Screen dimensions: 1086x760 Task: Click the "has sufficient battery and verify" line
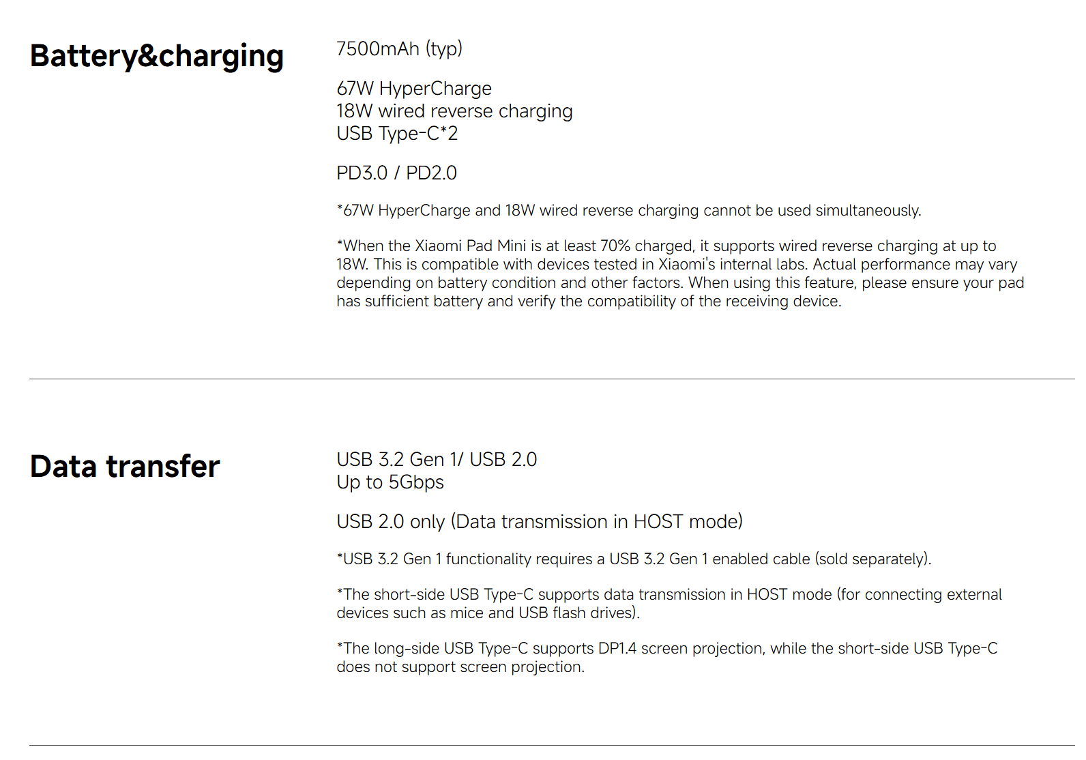pyautogui.click(x=589, y=302)
